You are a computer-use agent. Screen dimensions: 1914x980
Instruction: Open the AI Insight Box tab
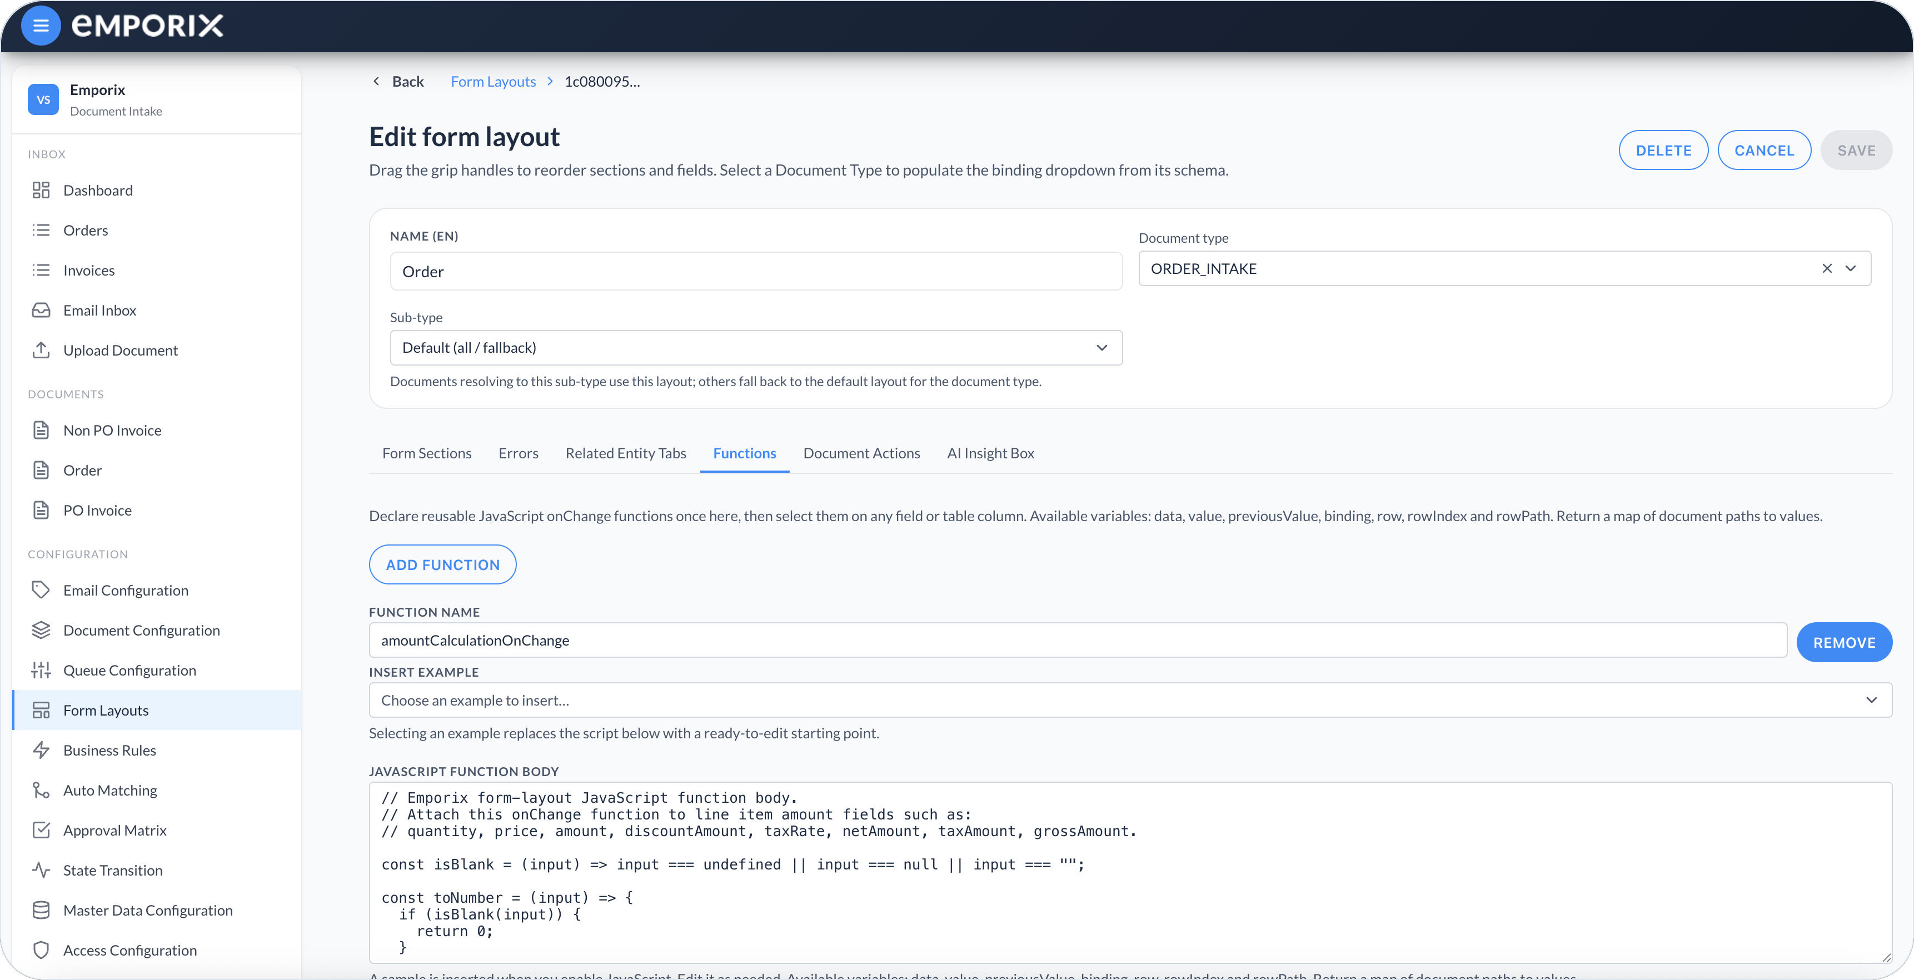point(990,453)
